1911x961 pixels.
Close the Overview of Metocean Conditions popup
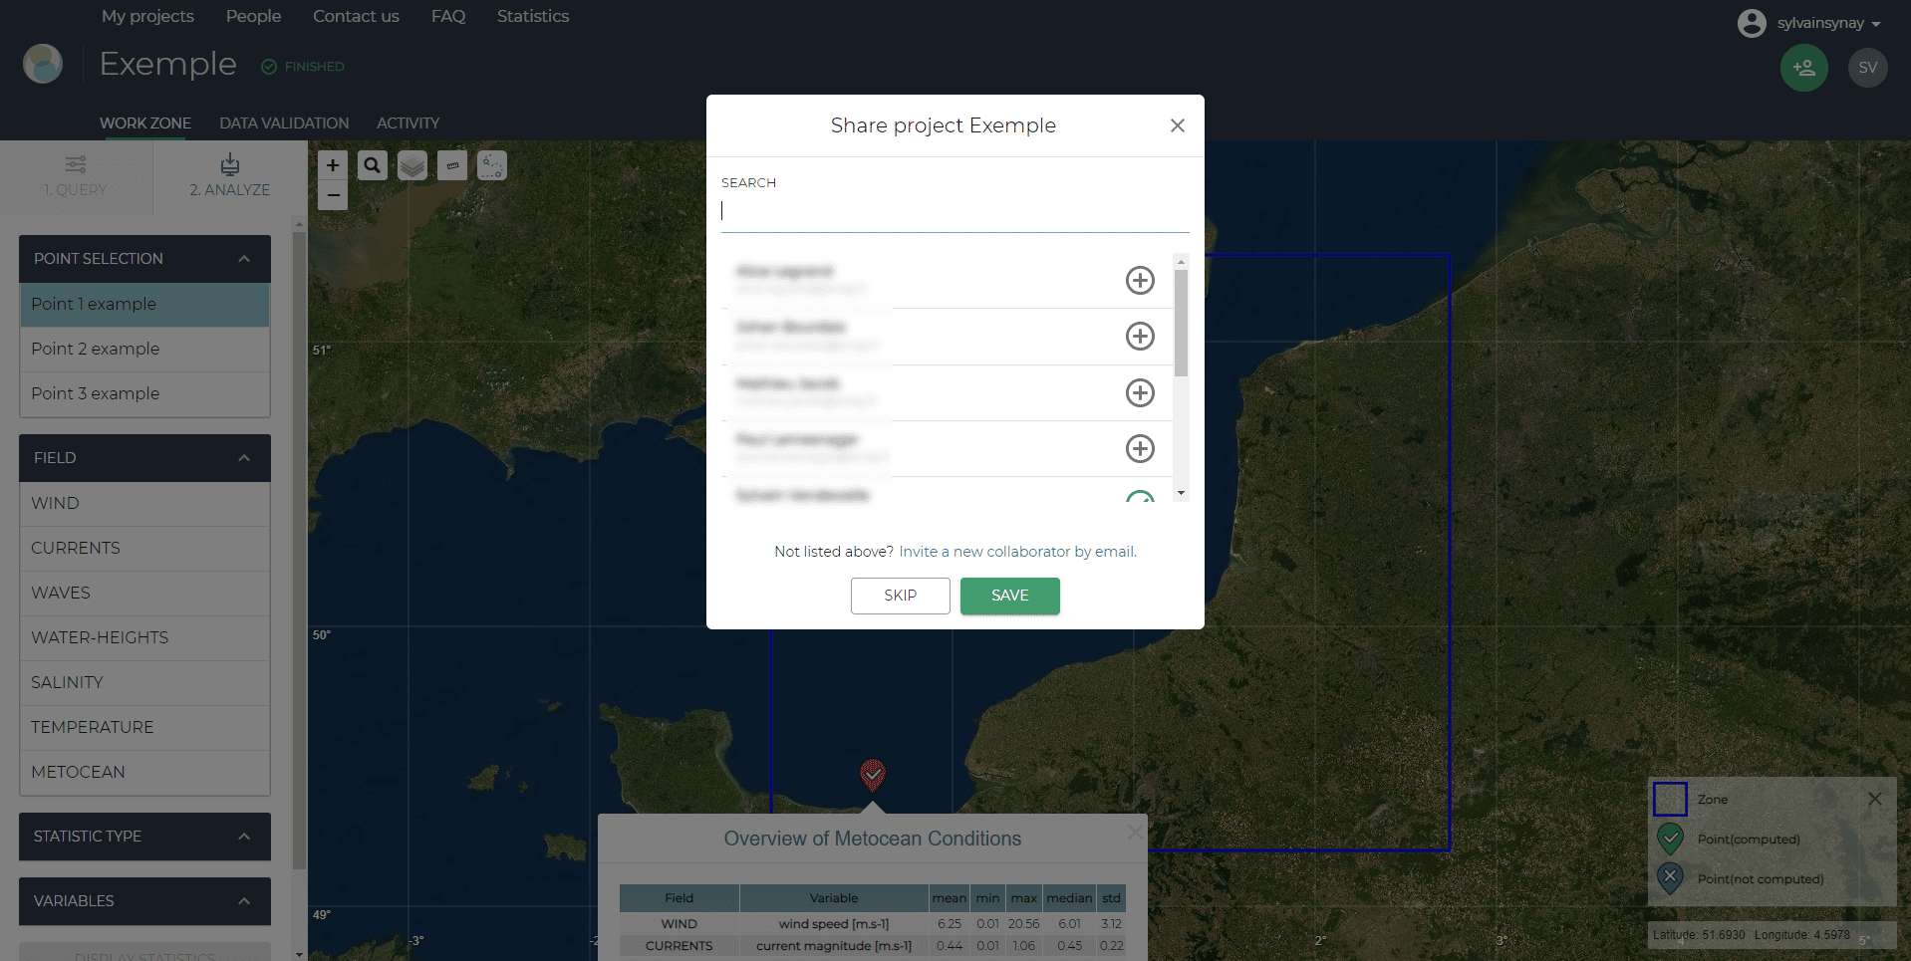(1135, 832)
